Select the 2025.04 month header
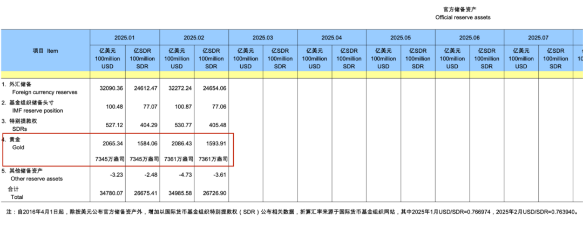This screenshot has height=230, width=583. pos(331,38)
